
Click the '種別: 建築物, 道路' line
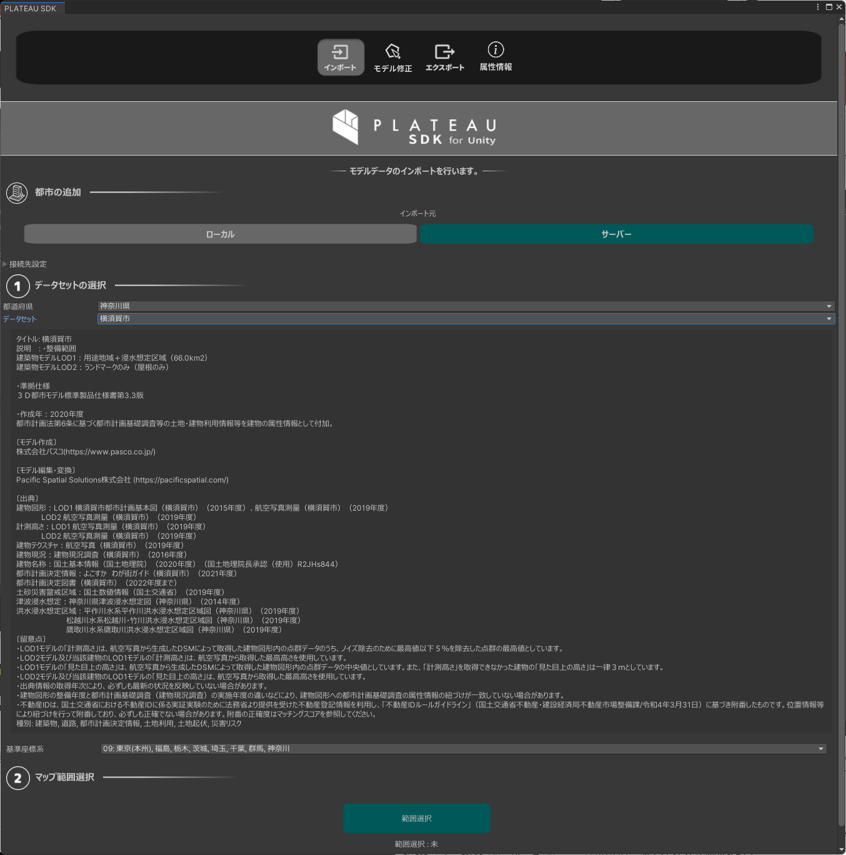tap(129, 724)
